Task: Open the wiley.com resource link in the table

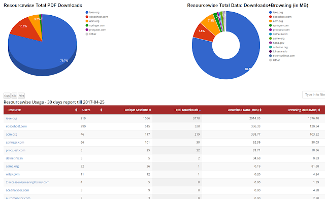Action: tap(13, 174)
